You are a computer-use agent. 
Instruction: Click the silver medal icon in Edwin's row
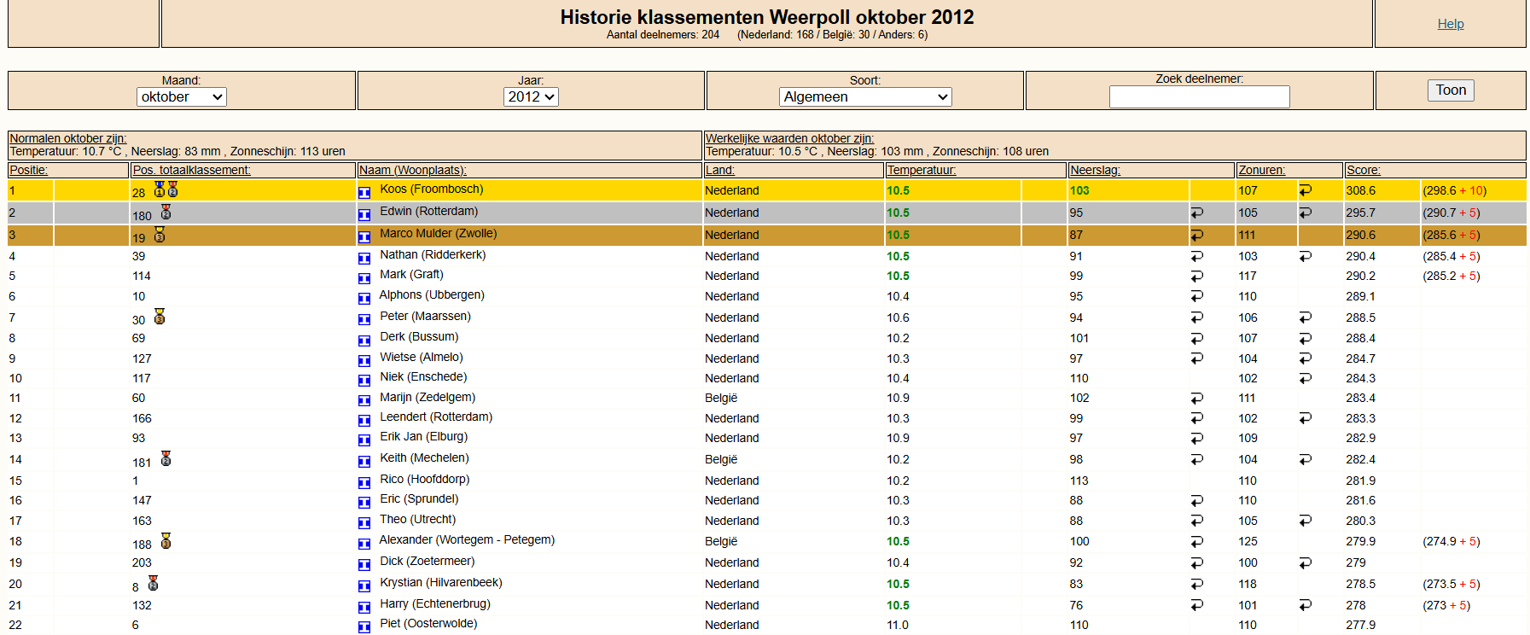pos(166,212)
